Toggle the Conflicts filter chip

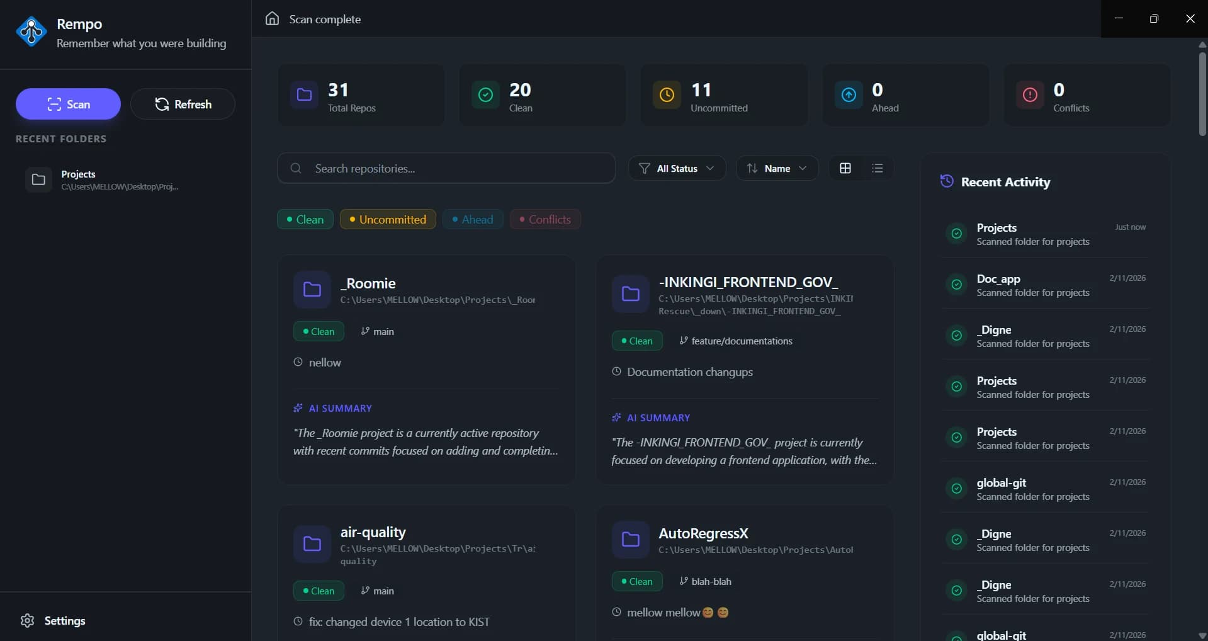pos(545,219)
